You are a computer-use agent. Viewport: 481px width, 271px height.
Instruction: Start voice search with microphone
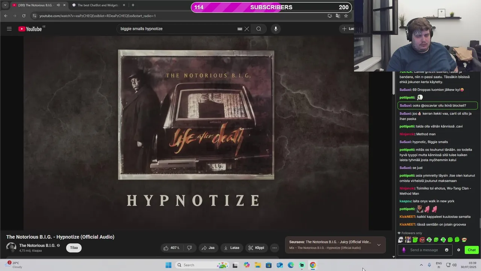tap(276, 29)
